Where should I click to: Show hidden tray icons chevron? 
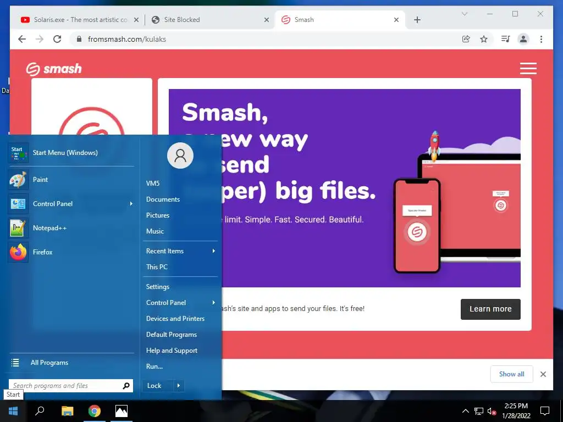[465, 411]
